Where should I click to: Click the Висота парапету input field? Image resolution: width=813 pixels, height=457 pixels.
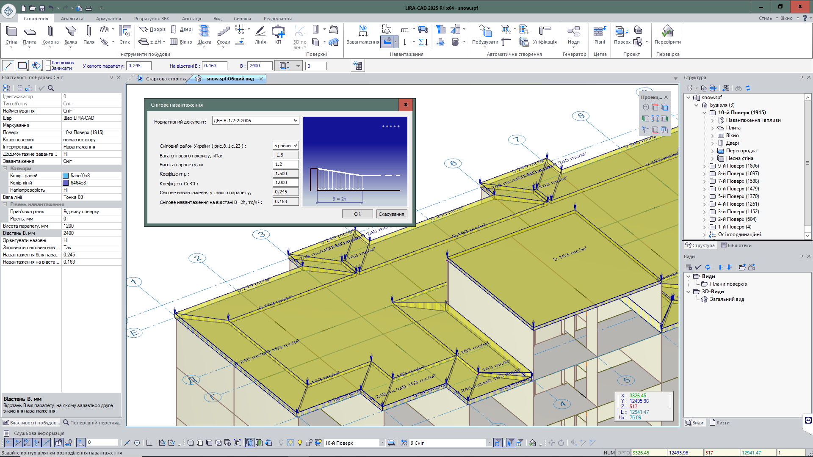[x=285, y=164]
